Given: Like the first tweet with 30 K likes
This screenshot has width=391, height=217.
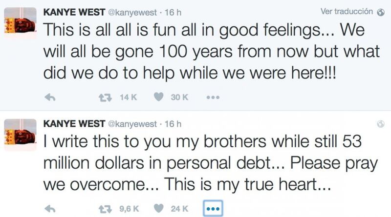Looking at the screenshot, I should pyautogui.click(x=158, y=97).
